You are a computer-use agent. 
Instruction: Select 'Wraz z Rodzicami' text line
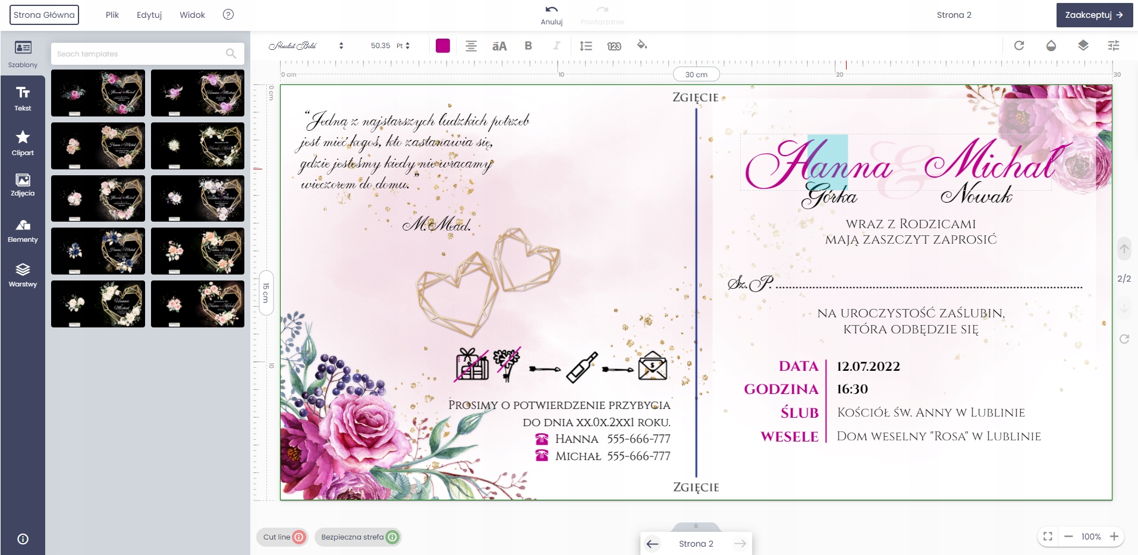point(911,224)
